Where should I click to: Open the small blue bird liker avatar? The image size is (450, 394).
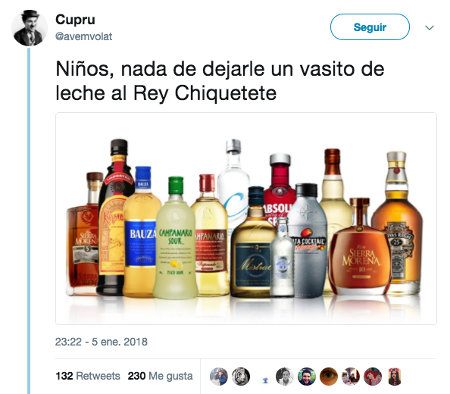point(265,380)
